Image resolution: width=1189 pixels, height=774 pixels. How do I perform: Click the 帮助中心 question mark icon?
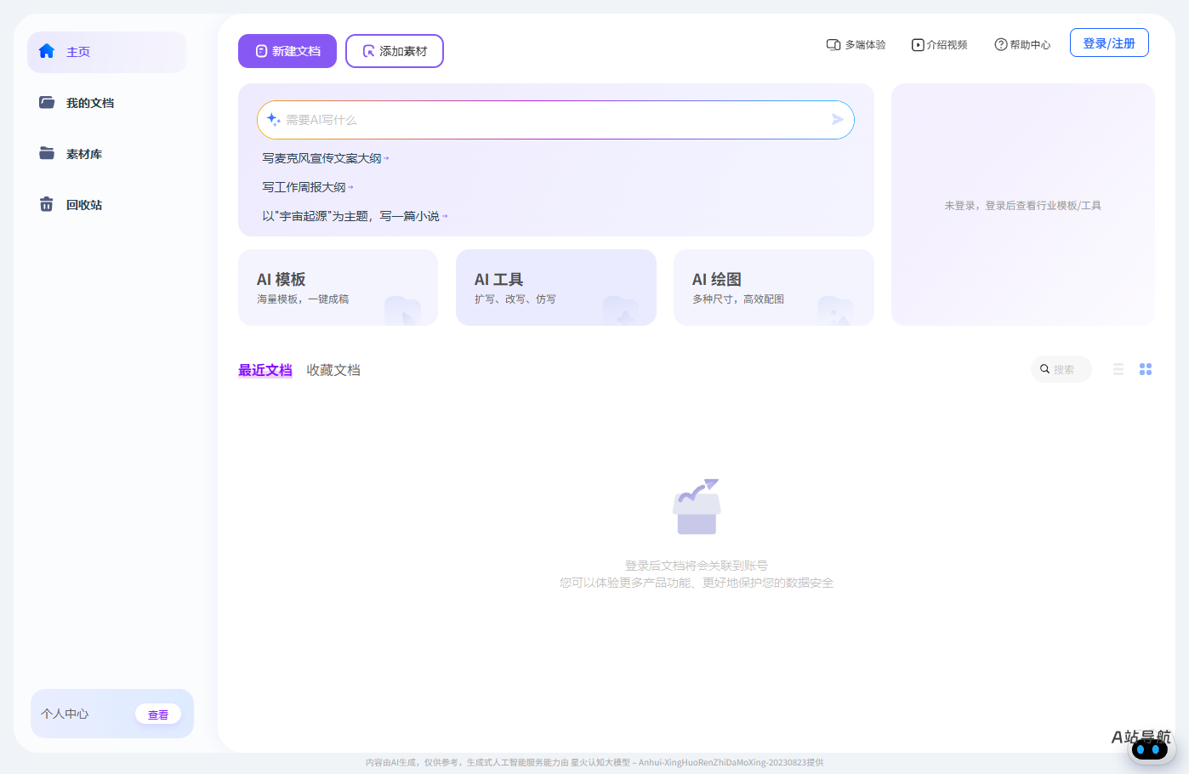point(1001,44)
